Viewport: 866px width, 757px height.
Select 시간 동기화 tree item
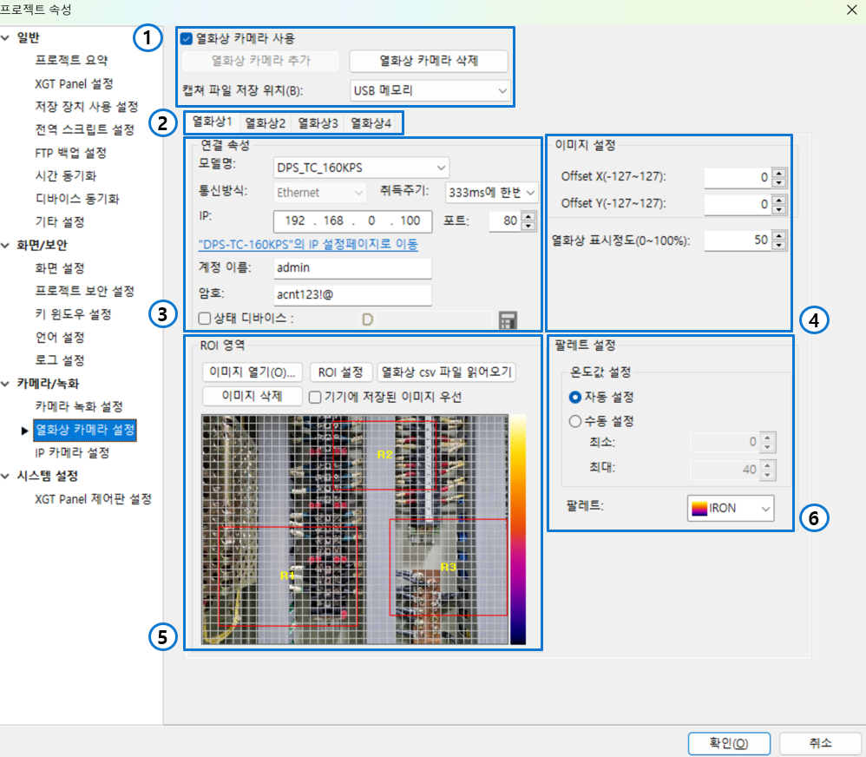coord(66,176)
